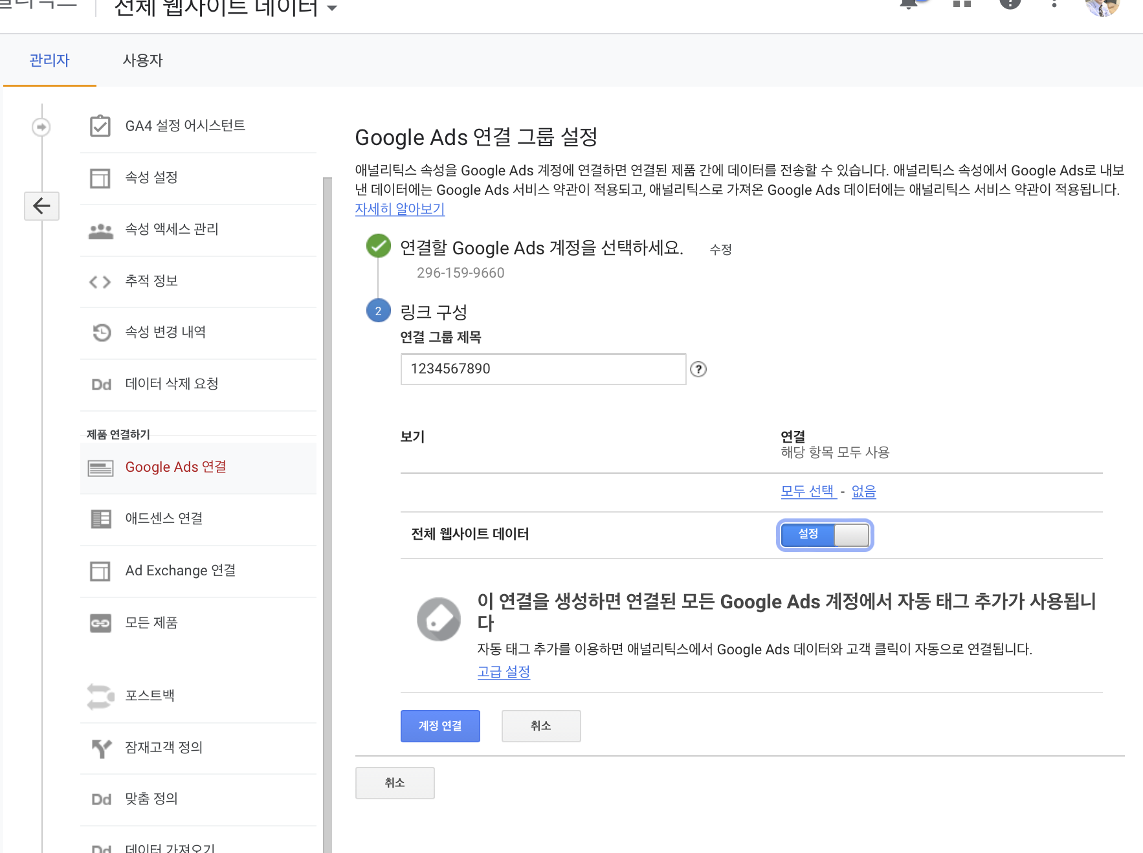Click the account ID 296-159-9660 text
This screenshot has width=1143, height=853.
461,273
